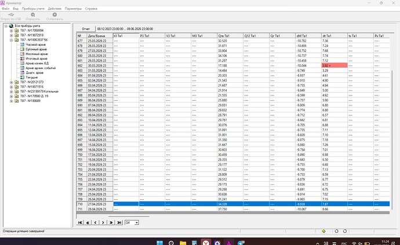This screenshot has width=400, height=245.
Task: Click the 17.188 value in row 682
Action: (x=223, y=65)
